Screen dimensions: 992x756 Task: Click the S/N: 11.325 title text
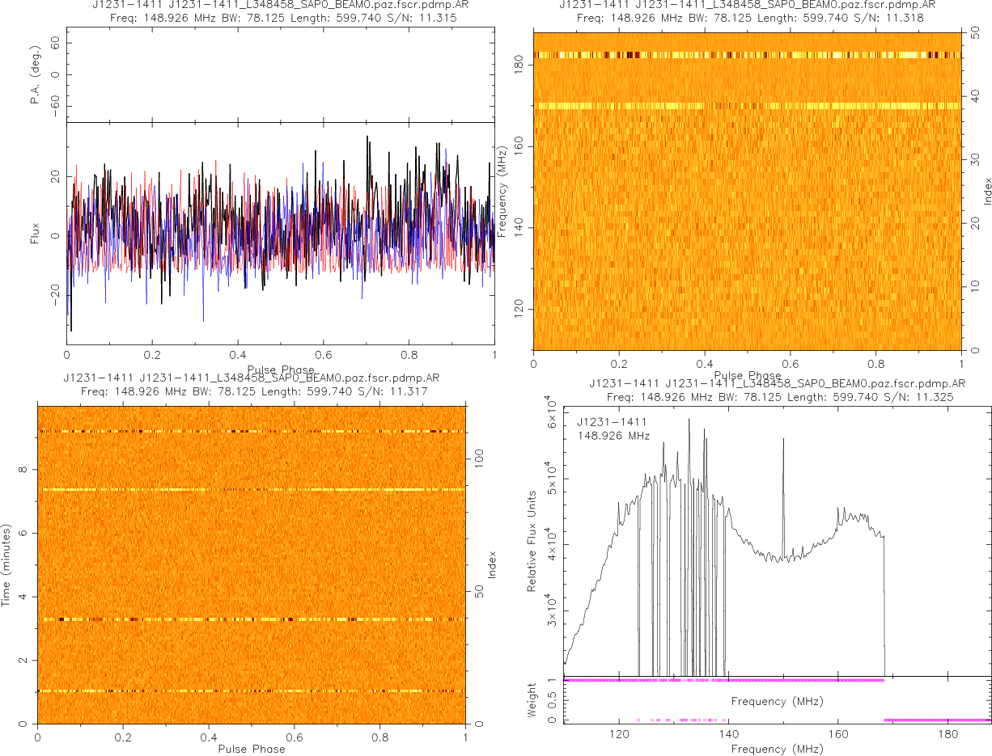click(918, 397)
